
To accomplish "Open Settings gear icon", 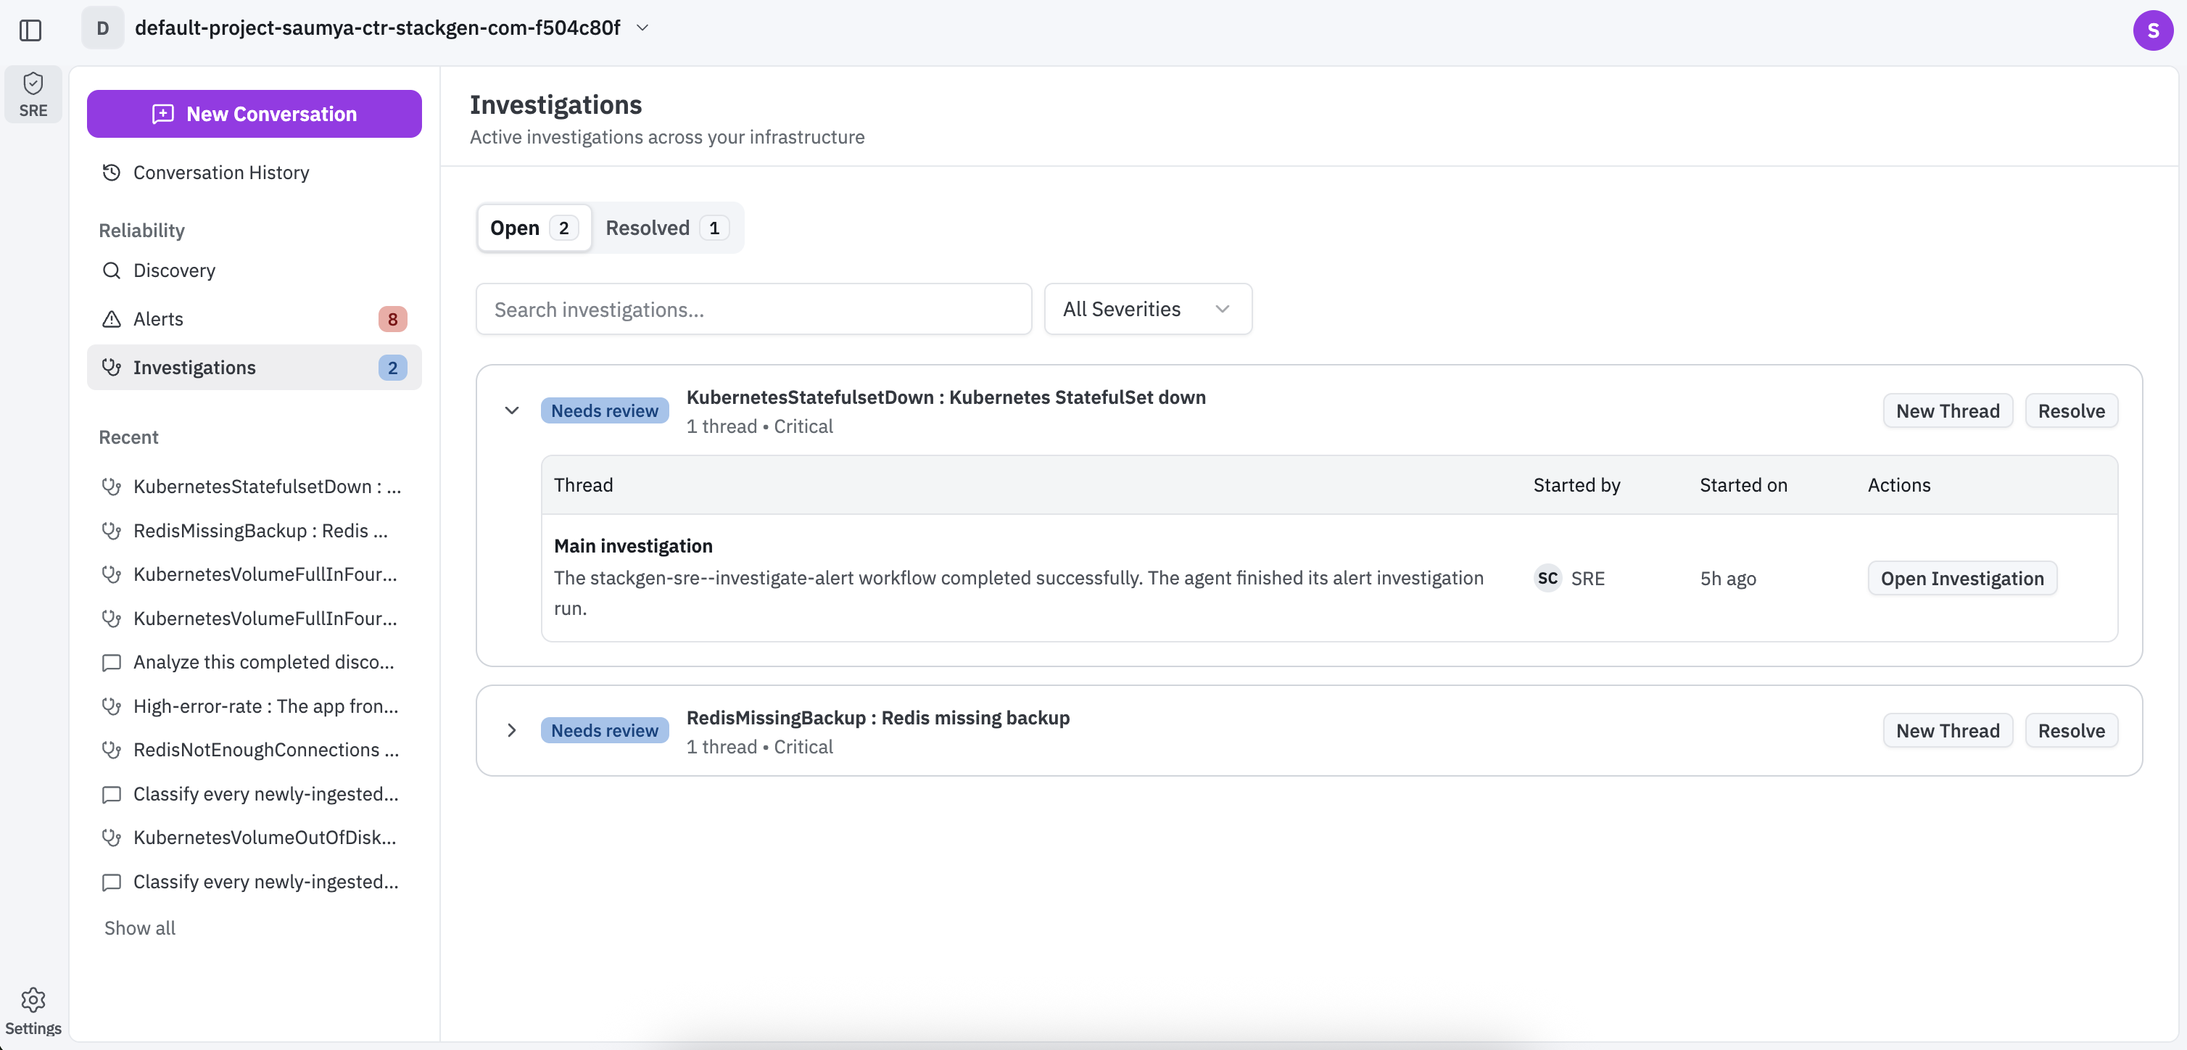I will [33, 1000].
